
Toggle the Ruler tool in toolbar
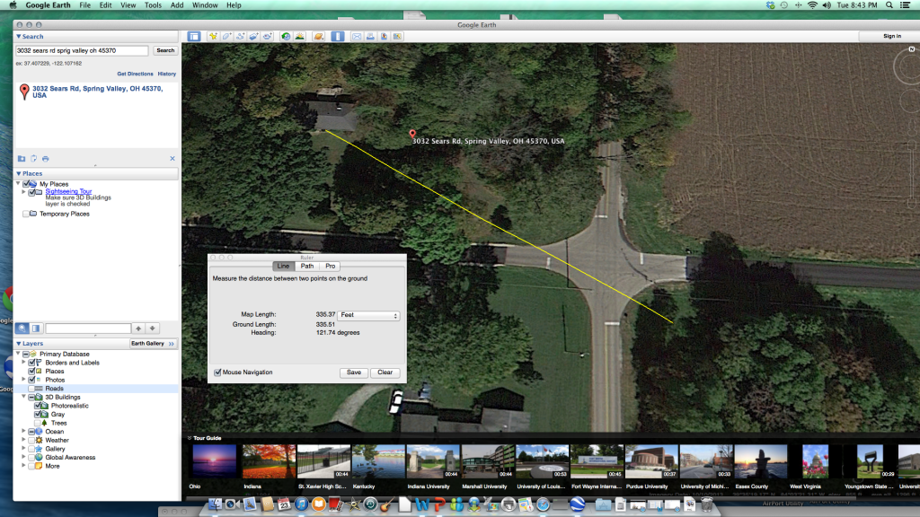pyautogui.click(x=338, y=36)
